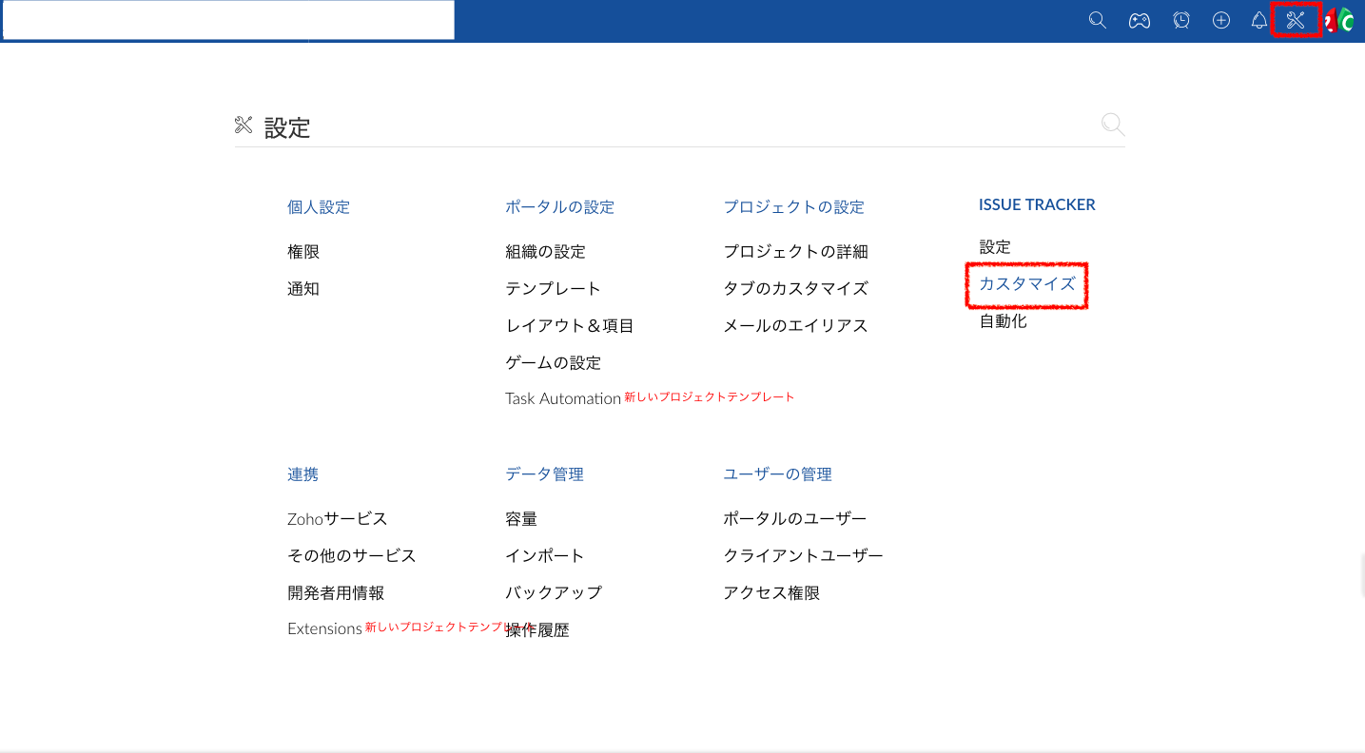Open Issue Tracker 自動化 link
Image resolution: width=1365 pixels, height=753 pixels.
click(1003, 321)
